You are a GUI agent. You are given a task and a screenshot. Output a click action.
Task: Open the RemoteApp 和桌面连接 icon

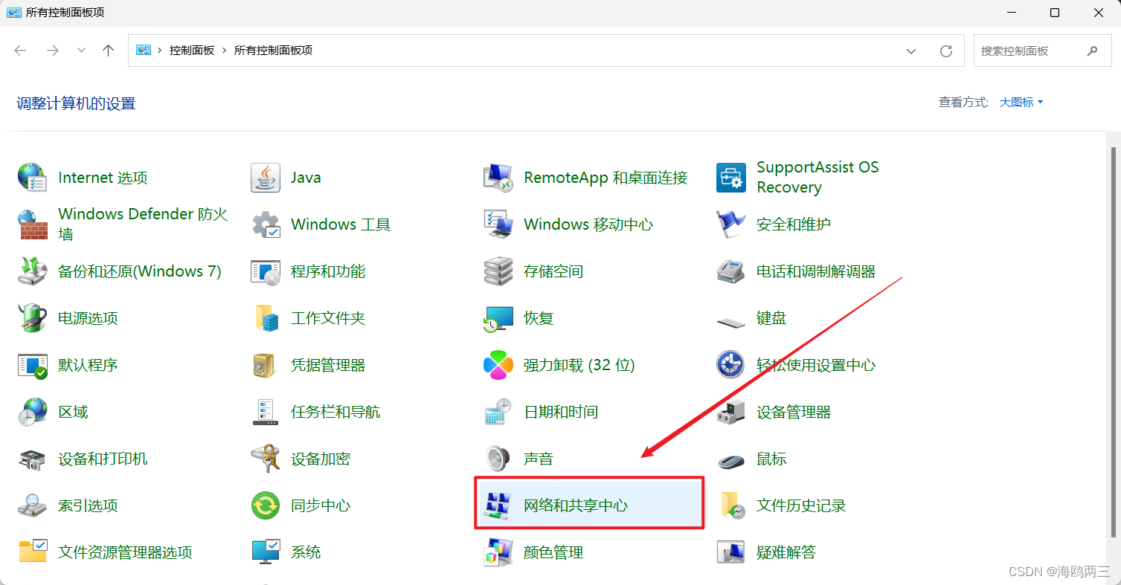tap(498, 178)
